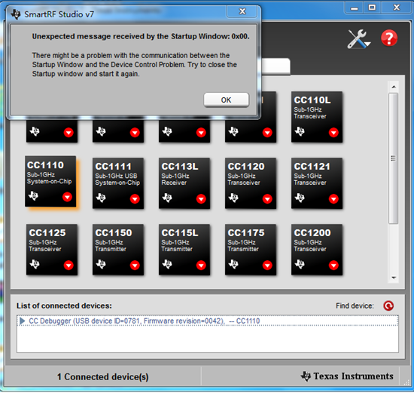
Task: Open the CC1150 tile's red dropdown arrow
Action: (135, 265)
